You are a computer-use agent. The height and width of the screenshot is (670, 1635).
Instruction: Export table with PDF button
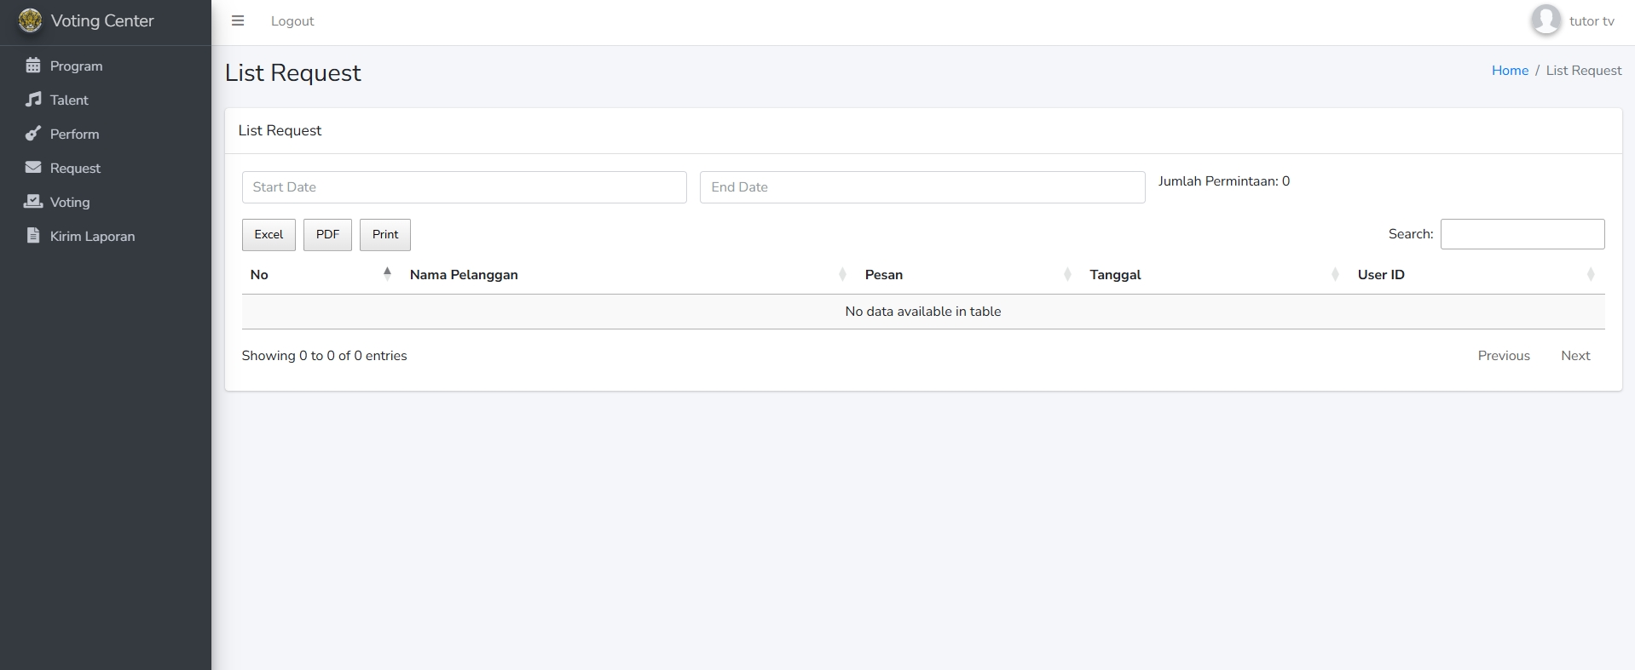pos(327,235)
